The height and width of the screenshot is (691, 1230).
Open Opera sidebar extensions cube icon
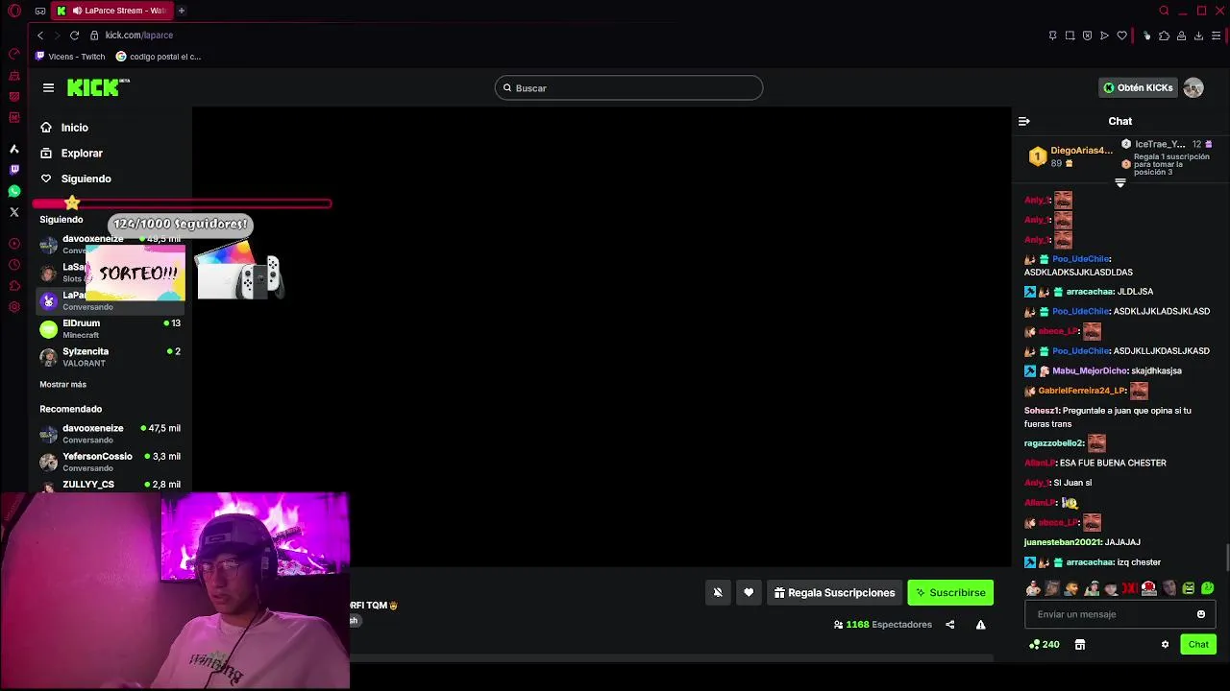(x=14, y=286)
